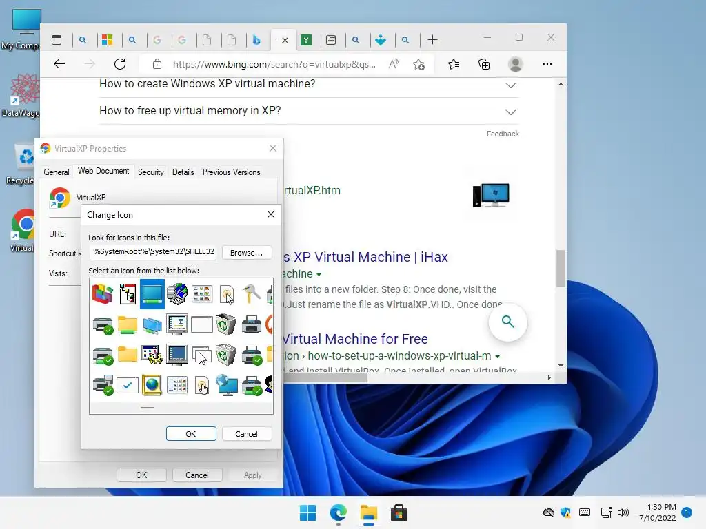This screenshot has width=706, height=529.
Task: Open Edge Settings and more menu
Action: tap(547, 64)
